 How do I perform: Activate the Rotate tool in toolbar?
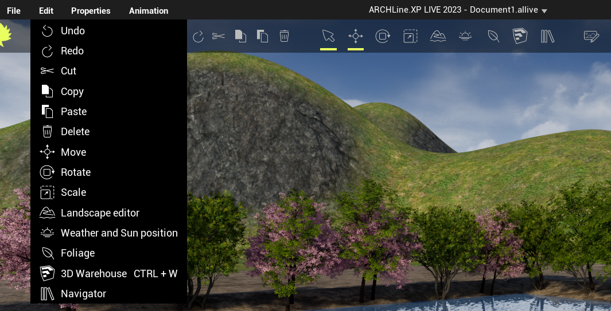(383, 36)
